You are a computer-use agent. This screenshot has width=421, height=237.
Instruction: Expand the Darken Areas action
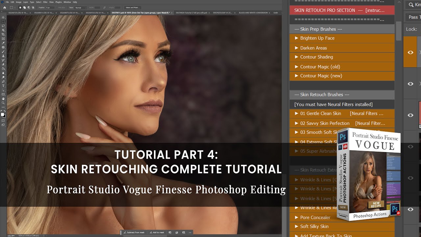[297, 48]
